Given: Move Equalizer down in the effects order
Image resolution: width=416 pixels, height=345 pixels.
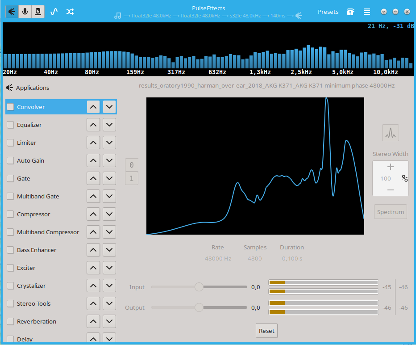Looking at the screenshot, I should pos(109,125).
